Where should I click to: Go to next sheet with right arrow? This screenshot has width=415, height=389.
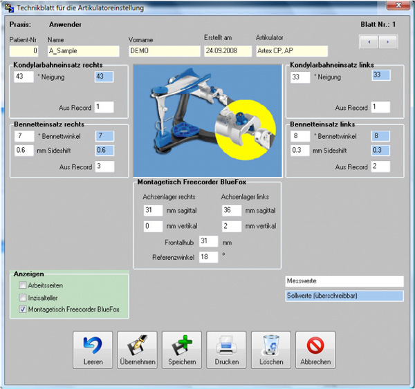pyautogui.click(x=388, y=41)
